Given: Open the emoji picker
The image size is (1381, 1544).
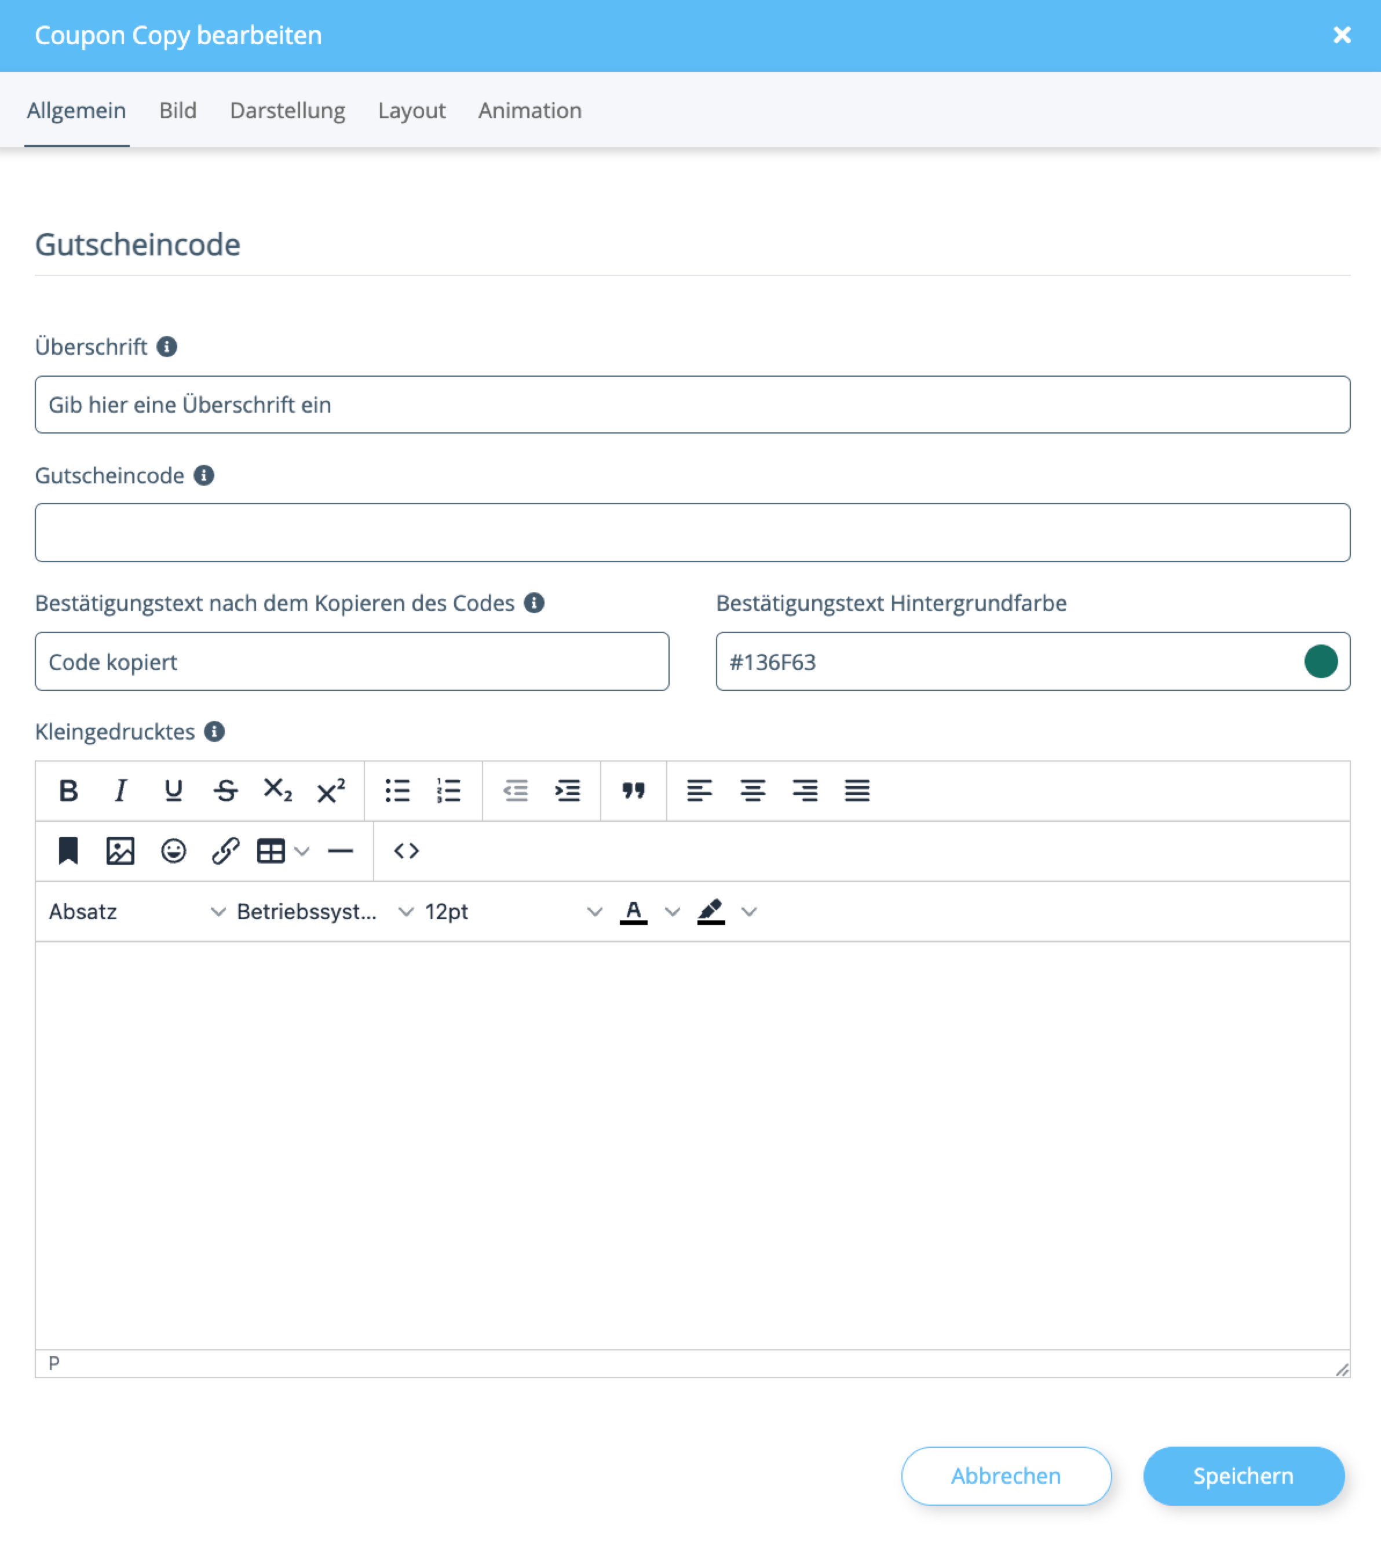Looking at the screenshot, I should tap(173, 851).
